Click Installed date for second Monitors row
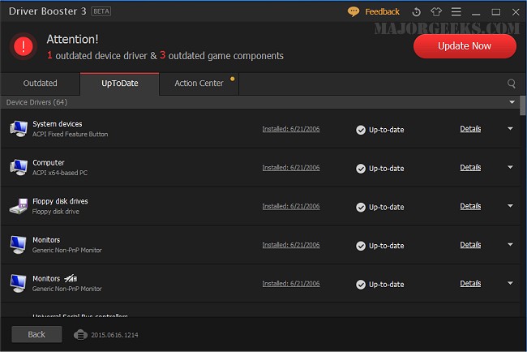527x352 pixels. tap(291, 284)
